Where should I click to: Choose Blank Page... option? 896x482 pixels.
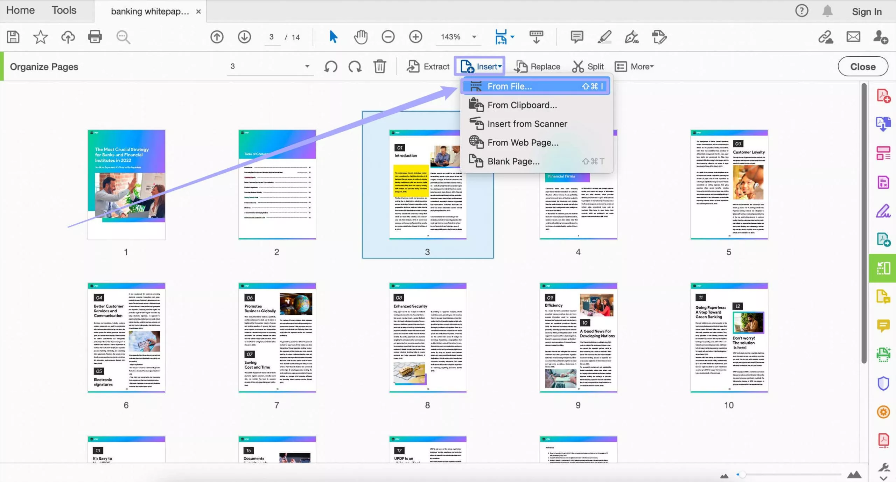536,161
